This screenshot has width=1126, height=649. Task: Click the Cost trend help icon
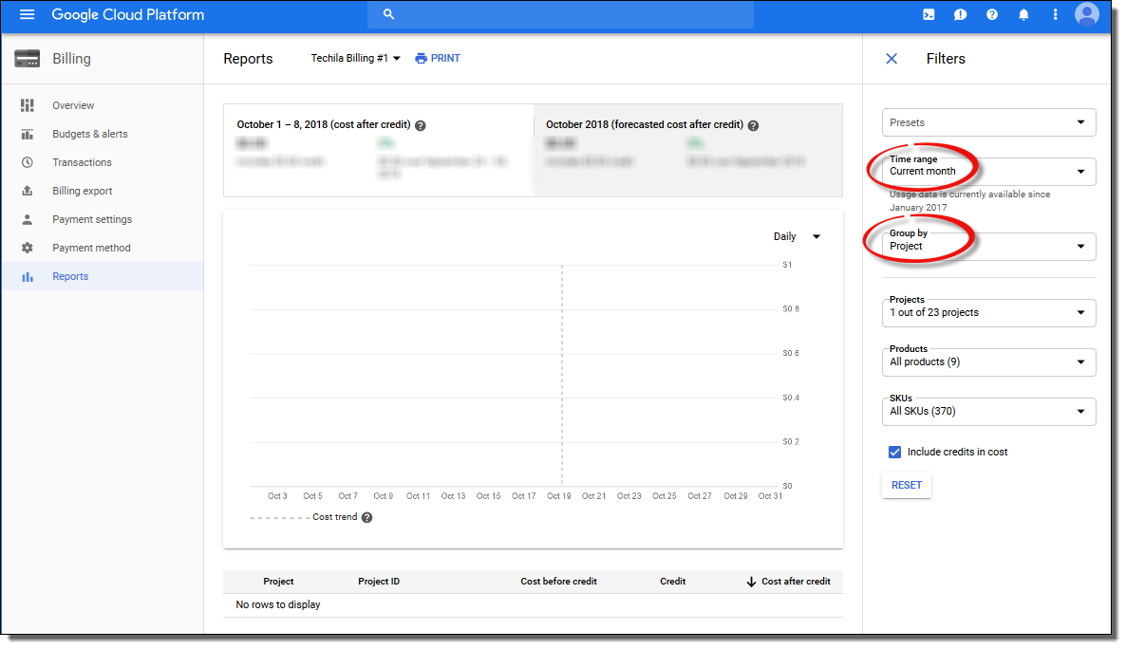pyautogui.click(x=367, y=518)
